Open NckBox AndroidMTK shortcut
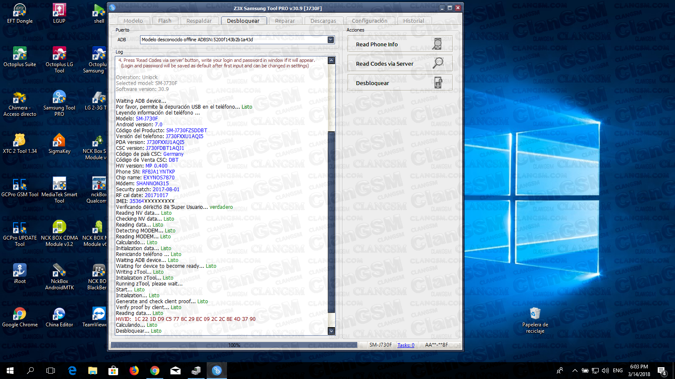This screenshot has height=379, width=675. [59, 277]
